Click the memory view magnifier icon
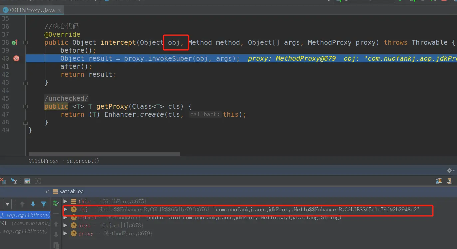 pyautogui.click(x=449, y=181)
